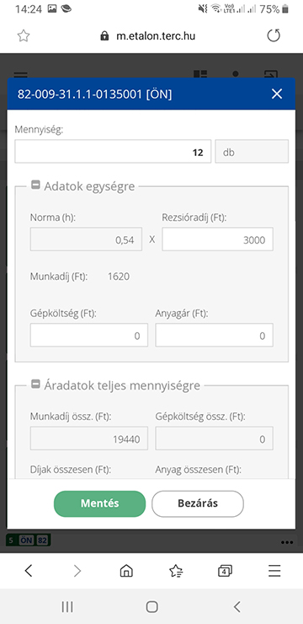Go back with the browser back arrow
The image size is (303, 624).
tap(28, 571)
